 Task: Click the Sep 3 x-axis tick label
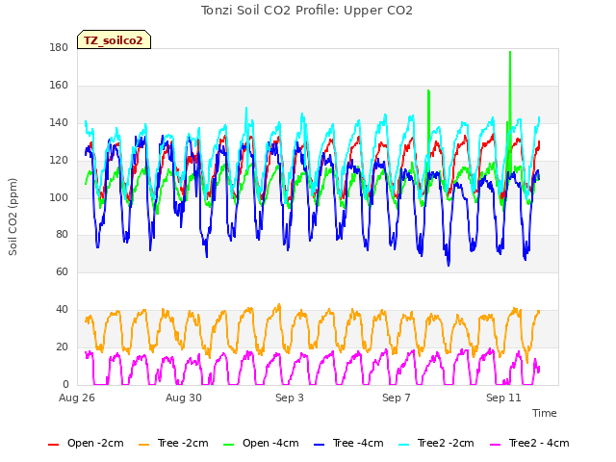(290, 398)
